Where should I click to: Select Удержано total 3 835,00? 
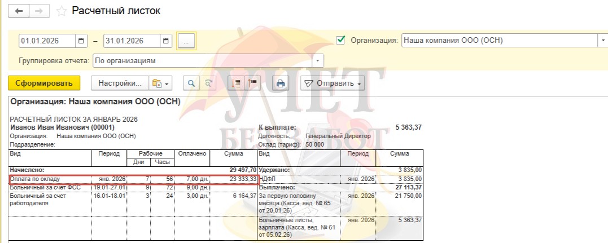point(410,170)
